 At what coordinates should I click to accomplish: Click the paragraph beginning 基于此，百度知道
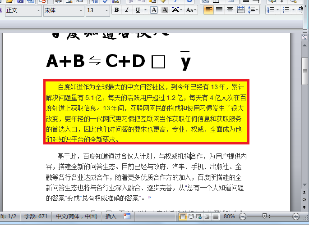coord(146,177)
